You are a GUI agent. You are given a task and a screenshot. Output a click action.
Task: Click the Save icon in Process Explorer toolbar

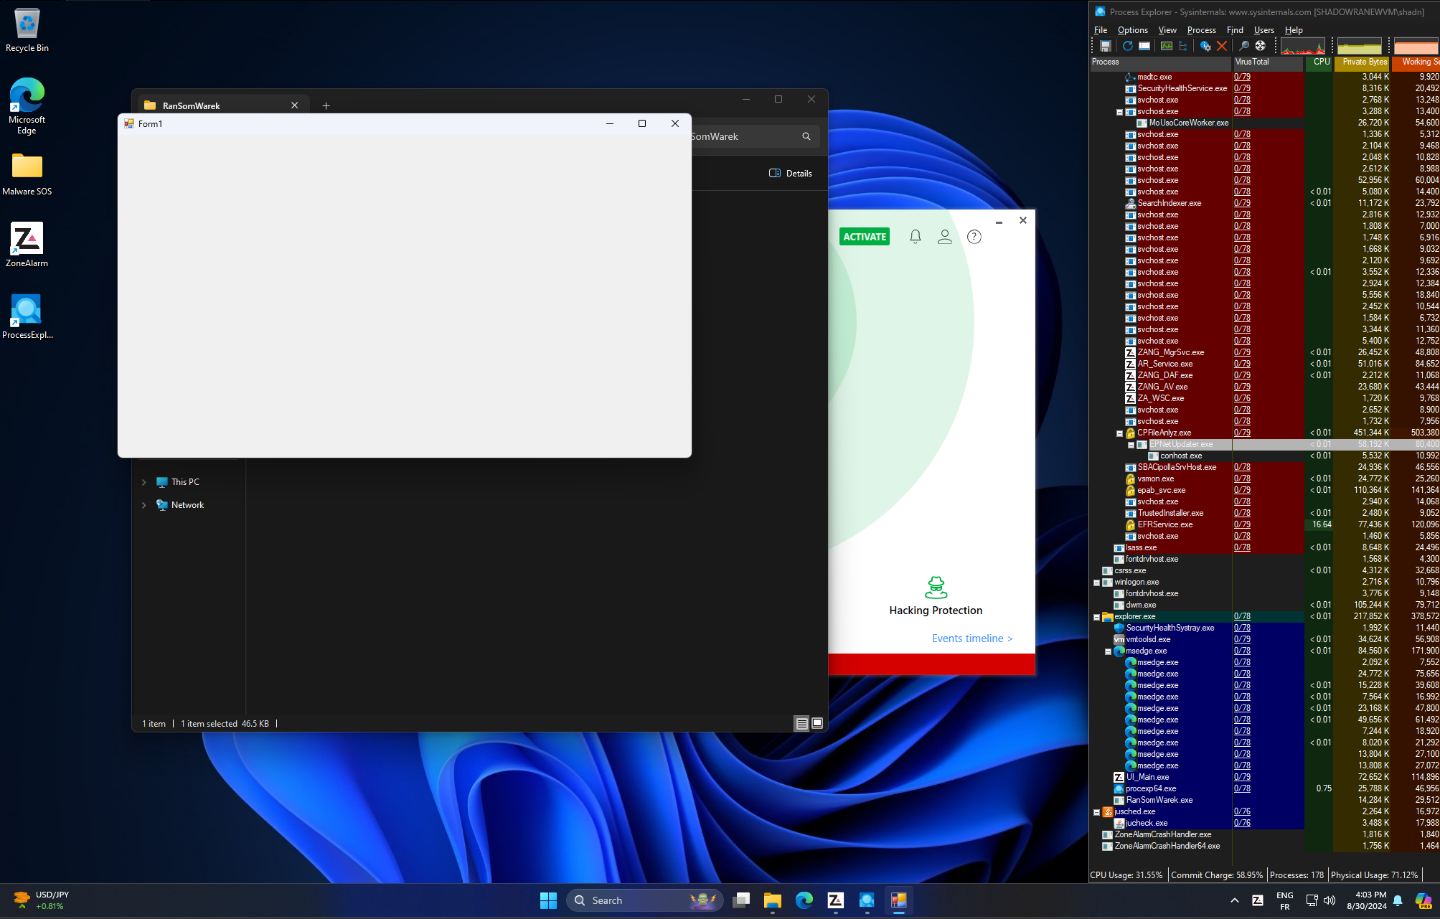[x=1106, y=46]
